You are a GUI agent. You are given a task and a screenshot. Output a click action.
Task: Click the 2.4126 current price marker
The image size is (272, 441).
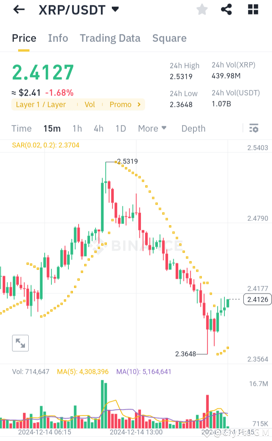click(257, 299)
